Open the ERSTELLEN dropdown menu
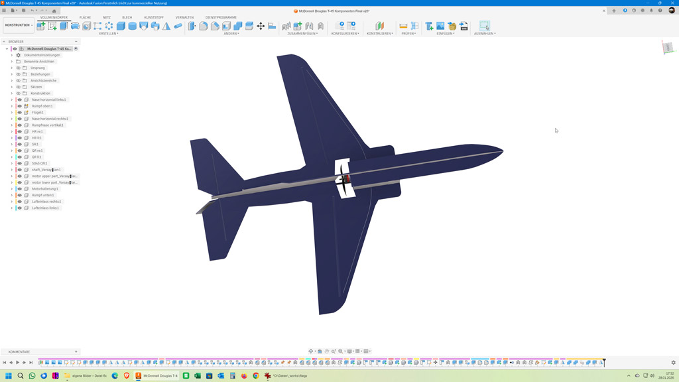The image size is (679, 382). pyautogui.click(x=108, y=33)
